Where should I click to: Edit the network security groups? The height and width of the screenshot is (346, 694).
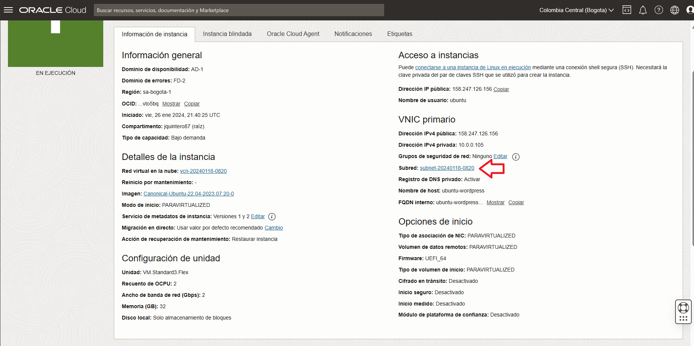[x=500, y=156]
